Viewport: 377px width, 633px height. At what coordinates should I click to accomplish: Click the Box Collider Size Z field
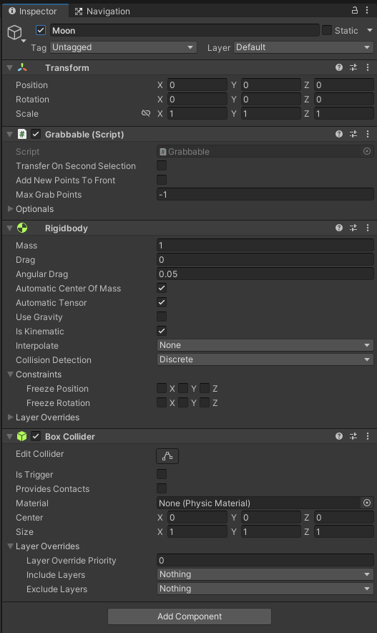click(x=344, y=531)
